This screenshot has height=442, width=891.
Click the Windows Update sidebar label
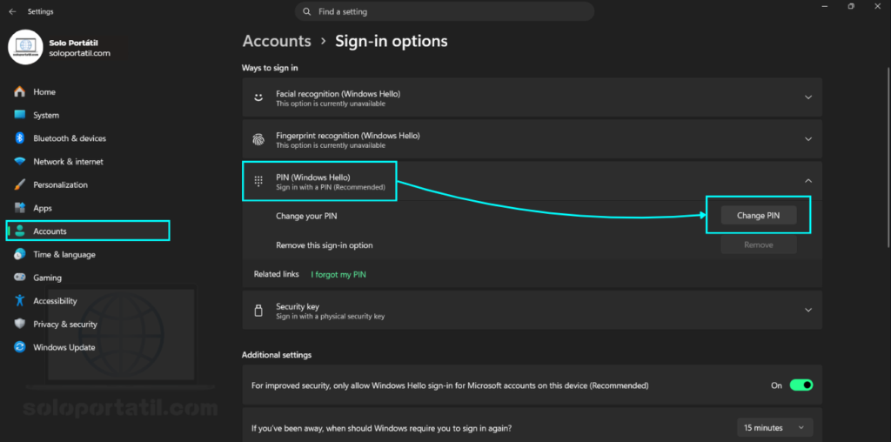tap(64, 347)
